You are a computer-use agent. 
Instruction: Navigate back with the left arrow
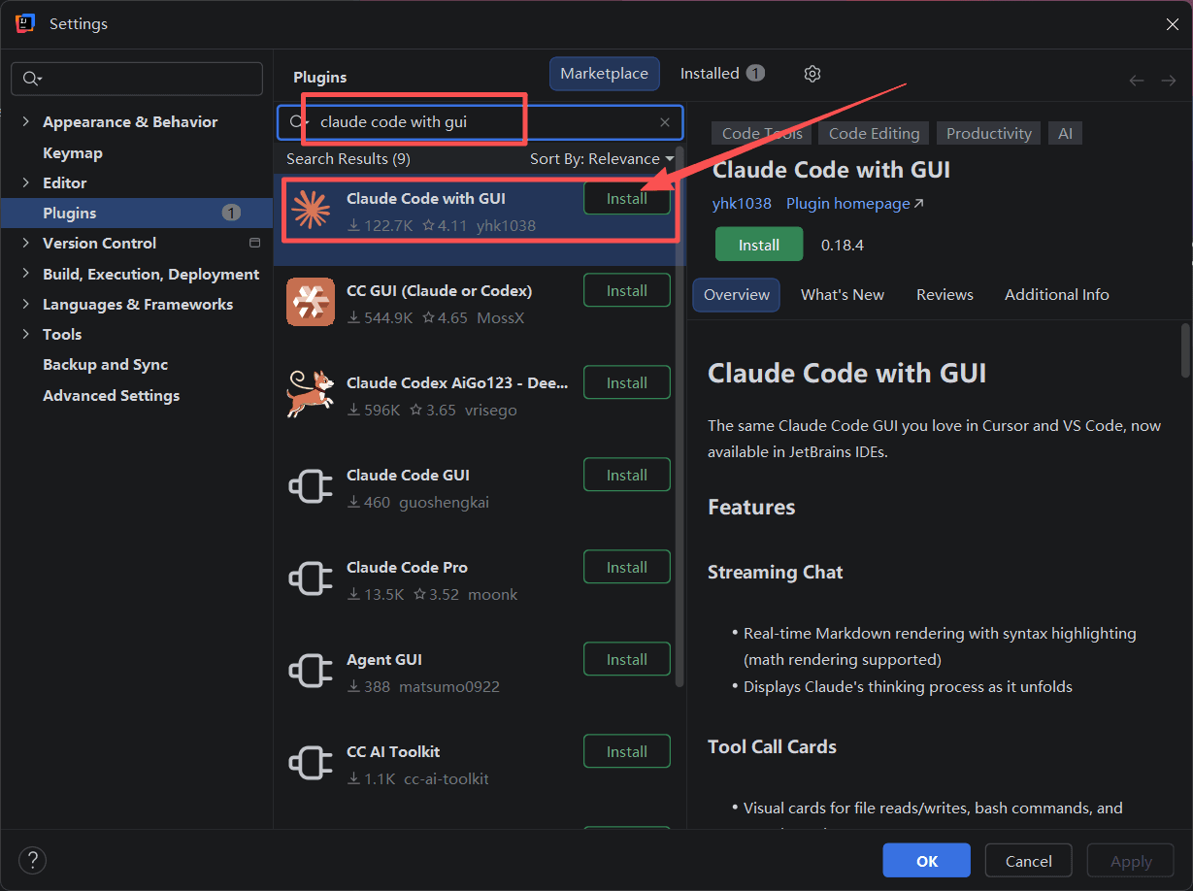coord(1137,81)
